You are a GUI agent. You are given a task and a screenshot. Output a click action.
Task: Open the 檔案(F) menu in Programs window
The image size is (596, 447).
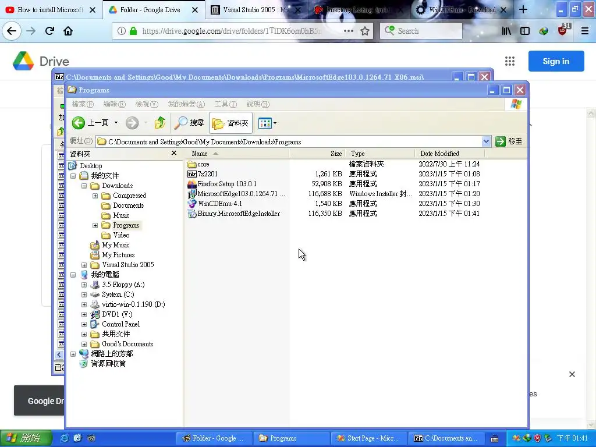point(83,104)
